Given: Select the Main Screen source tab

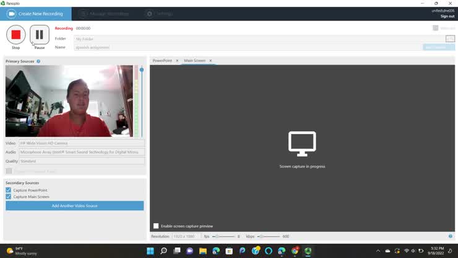Looking at the screenshot, I should (194, 61).
